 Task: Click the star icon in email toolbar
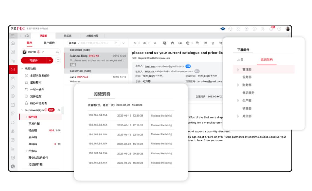[x=213, y=43]
